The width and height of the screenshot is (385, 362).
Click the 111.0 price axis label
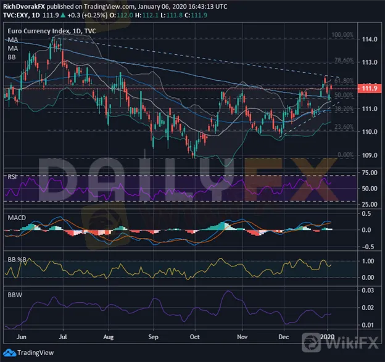[370, 109]
